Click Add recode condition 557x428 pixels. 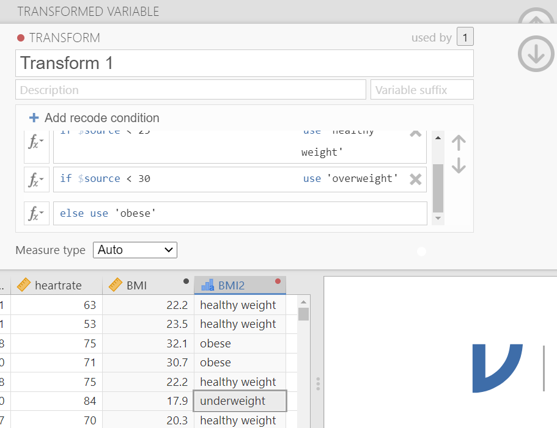[94, 118]
